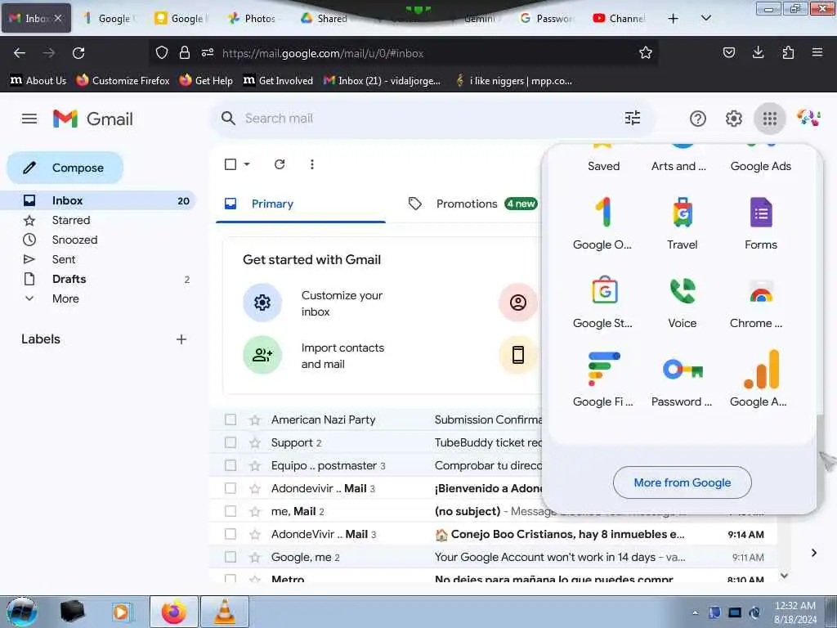
Task: Click the Compose button
Action: pyautogui.click(x=65, y=168)
